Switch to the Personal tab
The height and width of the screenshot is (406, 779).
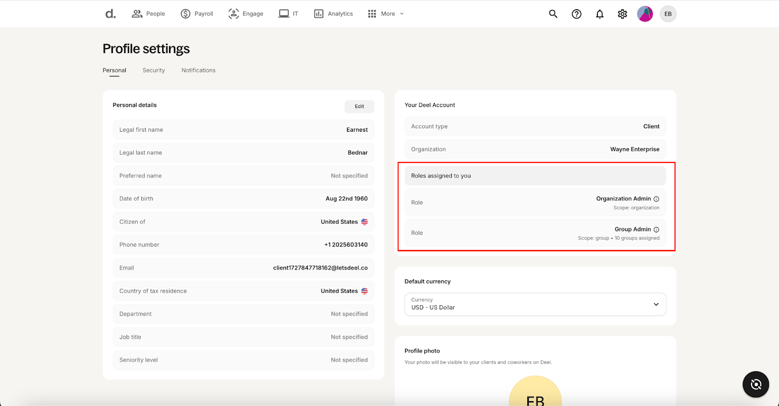point(114,71)
